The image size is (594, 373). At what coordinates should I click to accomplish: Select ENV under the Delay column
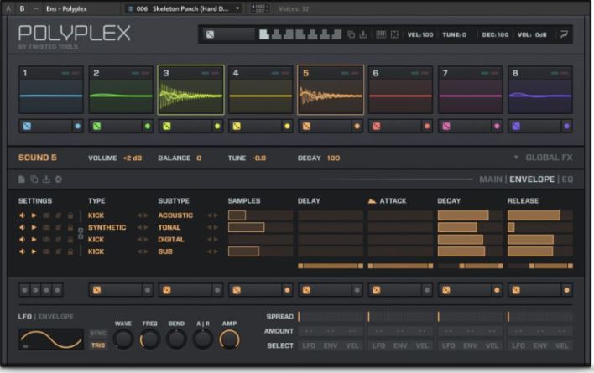[x=331, y=346]
